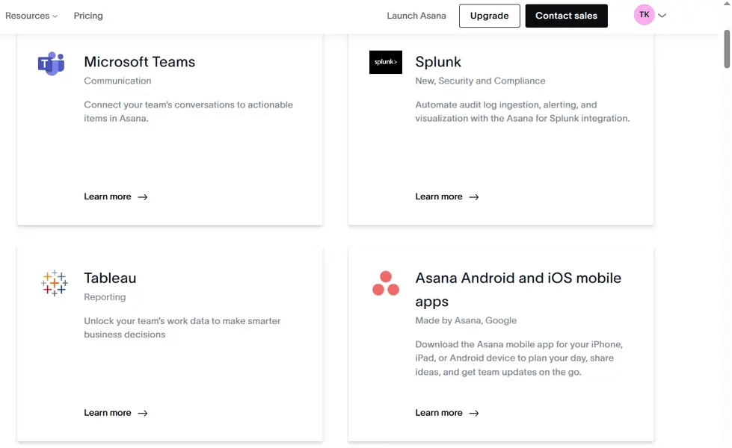Click the New, Security and Compliance label

tap(480, 81)
